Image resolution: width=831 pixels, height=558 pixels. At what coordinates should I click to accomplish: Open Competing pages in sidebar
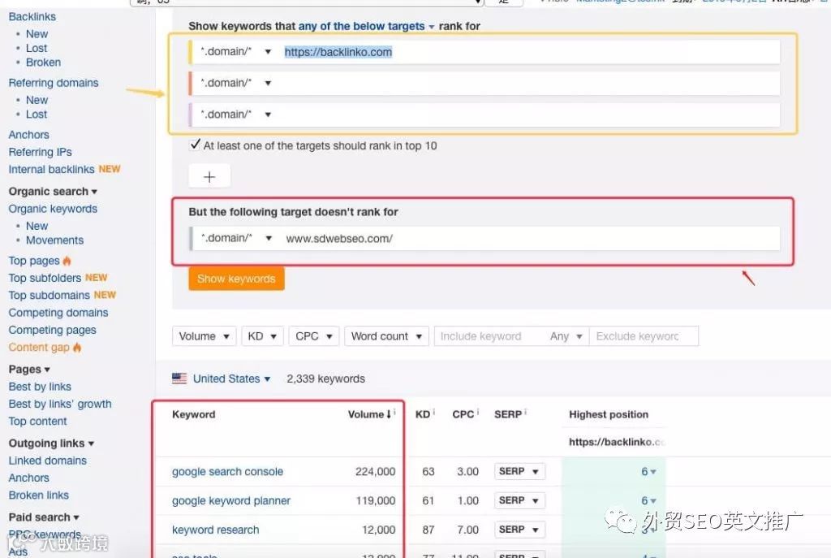(x=53, y=330)
